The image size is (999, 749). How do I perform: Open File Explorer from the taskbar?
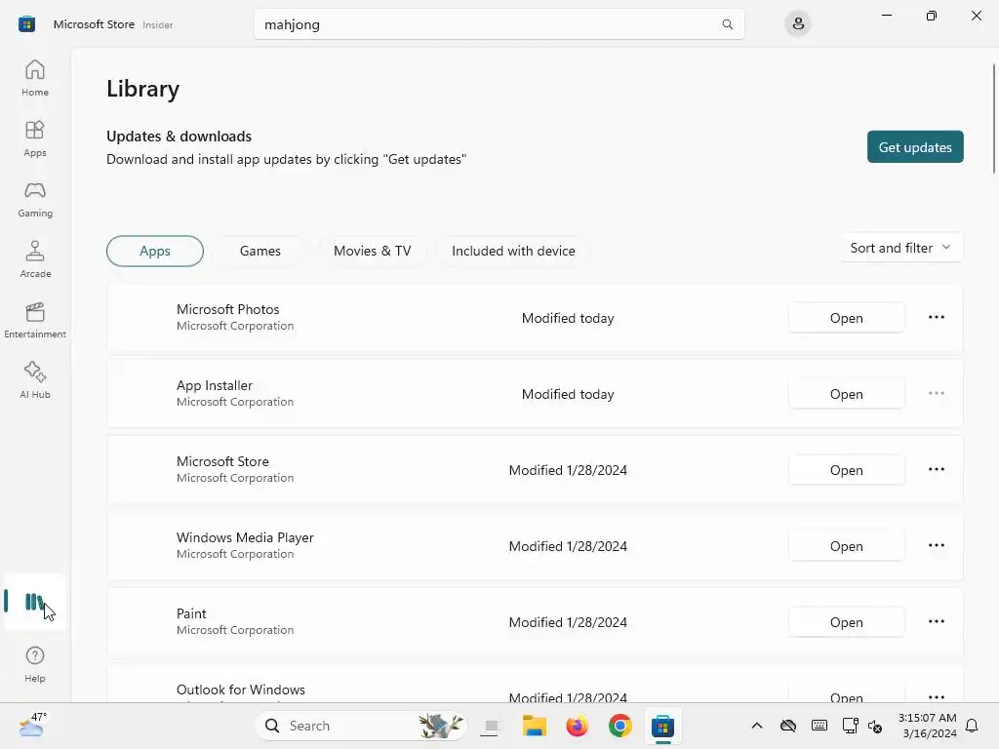534,726
